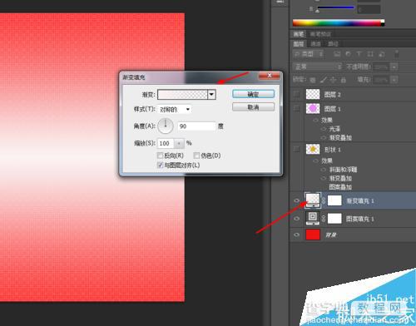Toggle 斜面和浮雕 effect eye
Screen dimensions: 416x326
[324, 170]
